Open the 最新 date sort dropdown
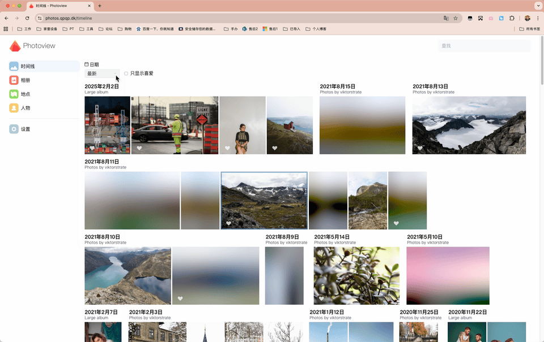 tap(102, 73)
